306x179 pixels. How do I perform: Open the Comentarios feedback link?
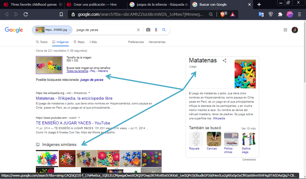(x=249, y=160)
